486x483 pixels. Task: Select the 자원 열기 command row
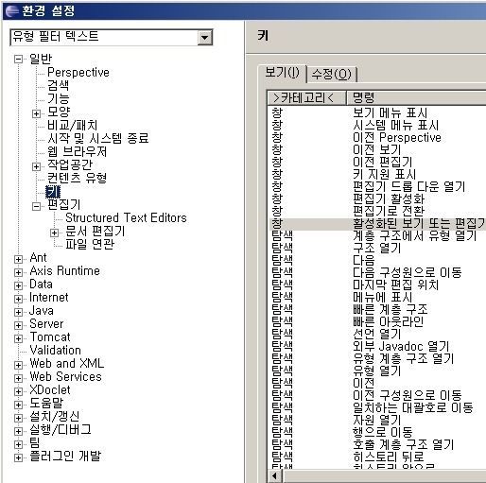pos(377,420)
